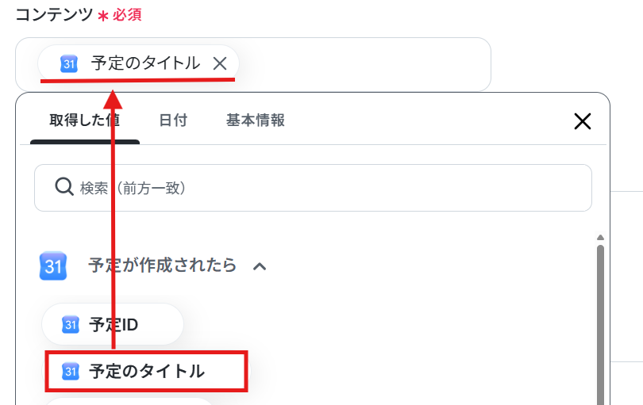Click the partially visible item below 予定のタイトル

[128, 401]
